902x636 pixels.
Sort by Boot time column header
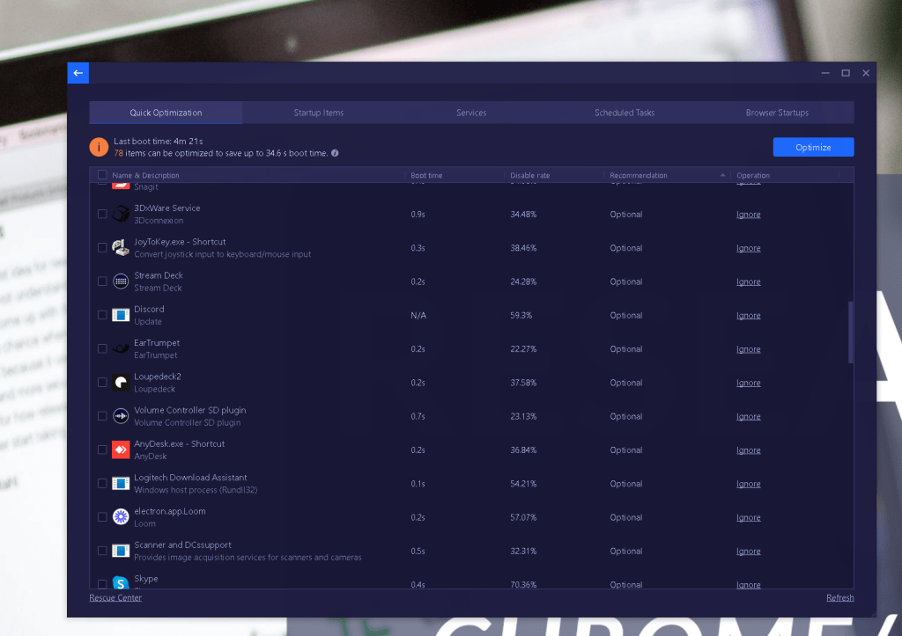[426, 175]
